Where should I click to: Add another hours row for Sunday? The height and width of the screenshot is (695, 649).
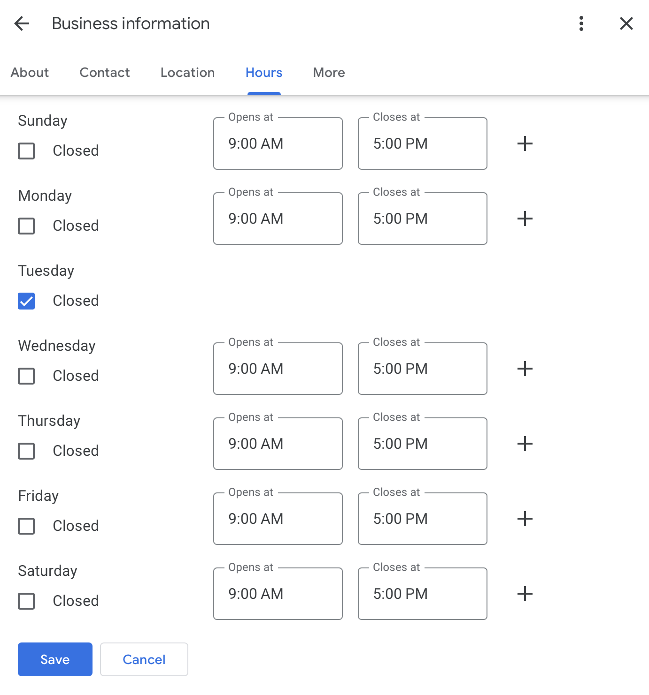tap(525, 144)
